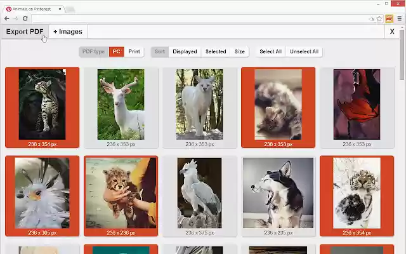Click the Select All button
Image resolution: width=406 pixels, height=254 pixels.
(x=271, y=51)
